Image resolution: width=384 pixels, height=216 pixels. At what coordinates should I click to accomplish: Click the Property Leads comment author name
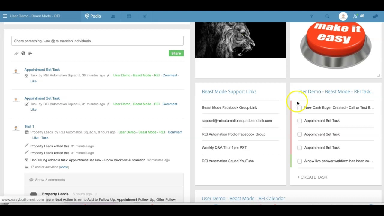(55, 194)
